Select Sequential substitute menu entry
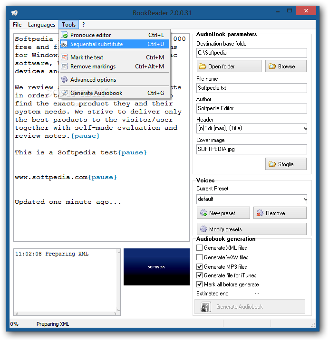 tap(115, 44)
